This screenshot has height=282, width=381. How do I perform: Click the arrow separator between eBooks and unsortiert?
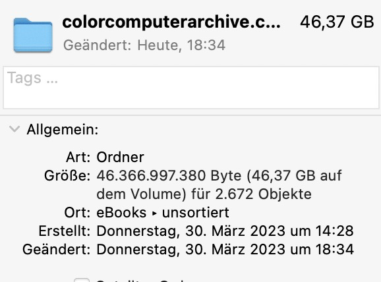(x=154, y=213)
